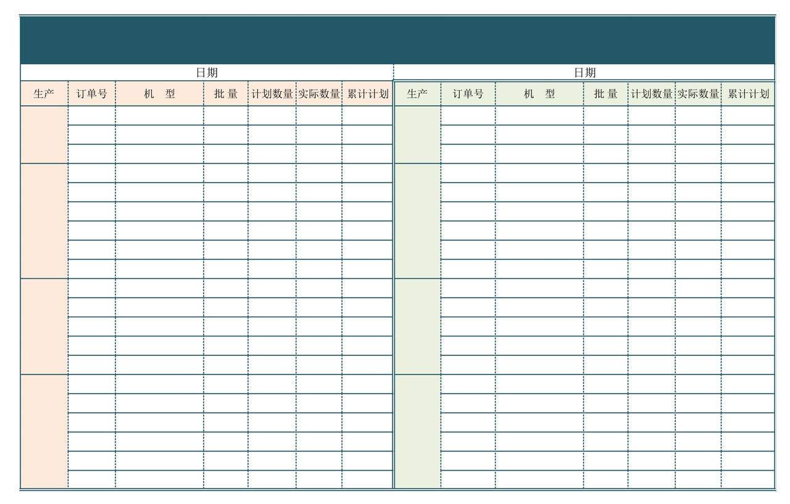
Task: Click the 累计计划 header in the right table
Action: pyautogui.click(x=748, y=94)
